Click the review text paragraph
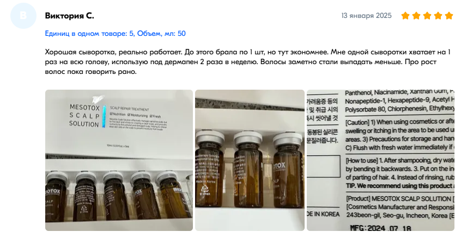Image resolution: width=461 pixels, height=244 pixels. [247, 62]
